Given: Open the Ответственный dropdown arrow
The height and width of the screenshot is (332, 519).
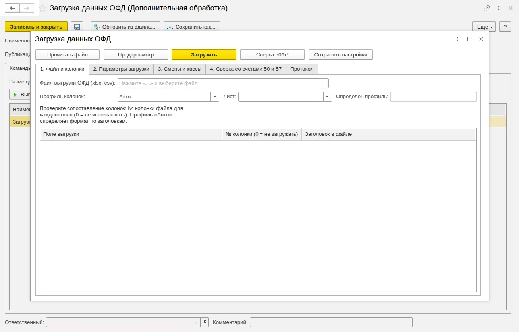Looking at the screenshot, I should coord(196,322).
